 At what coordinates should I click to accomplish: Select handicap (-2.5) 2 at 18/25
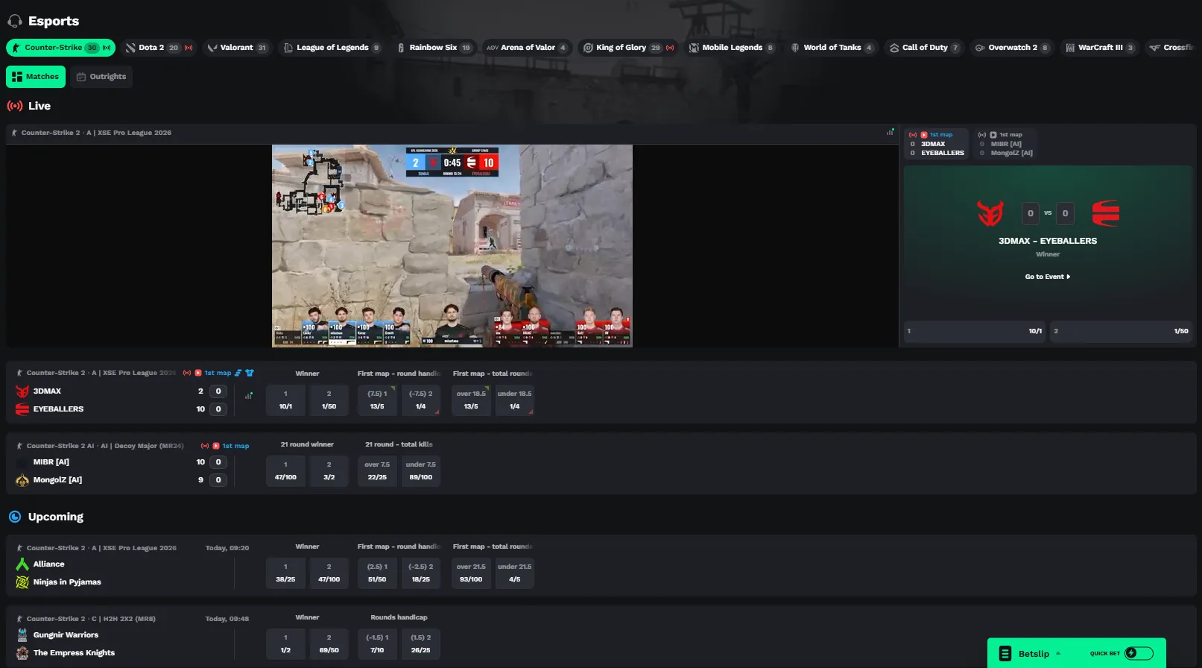(x=420, y=573)
